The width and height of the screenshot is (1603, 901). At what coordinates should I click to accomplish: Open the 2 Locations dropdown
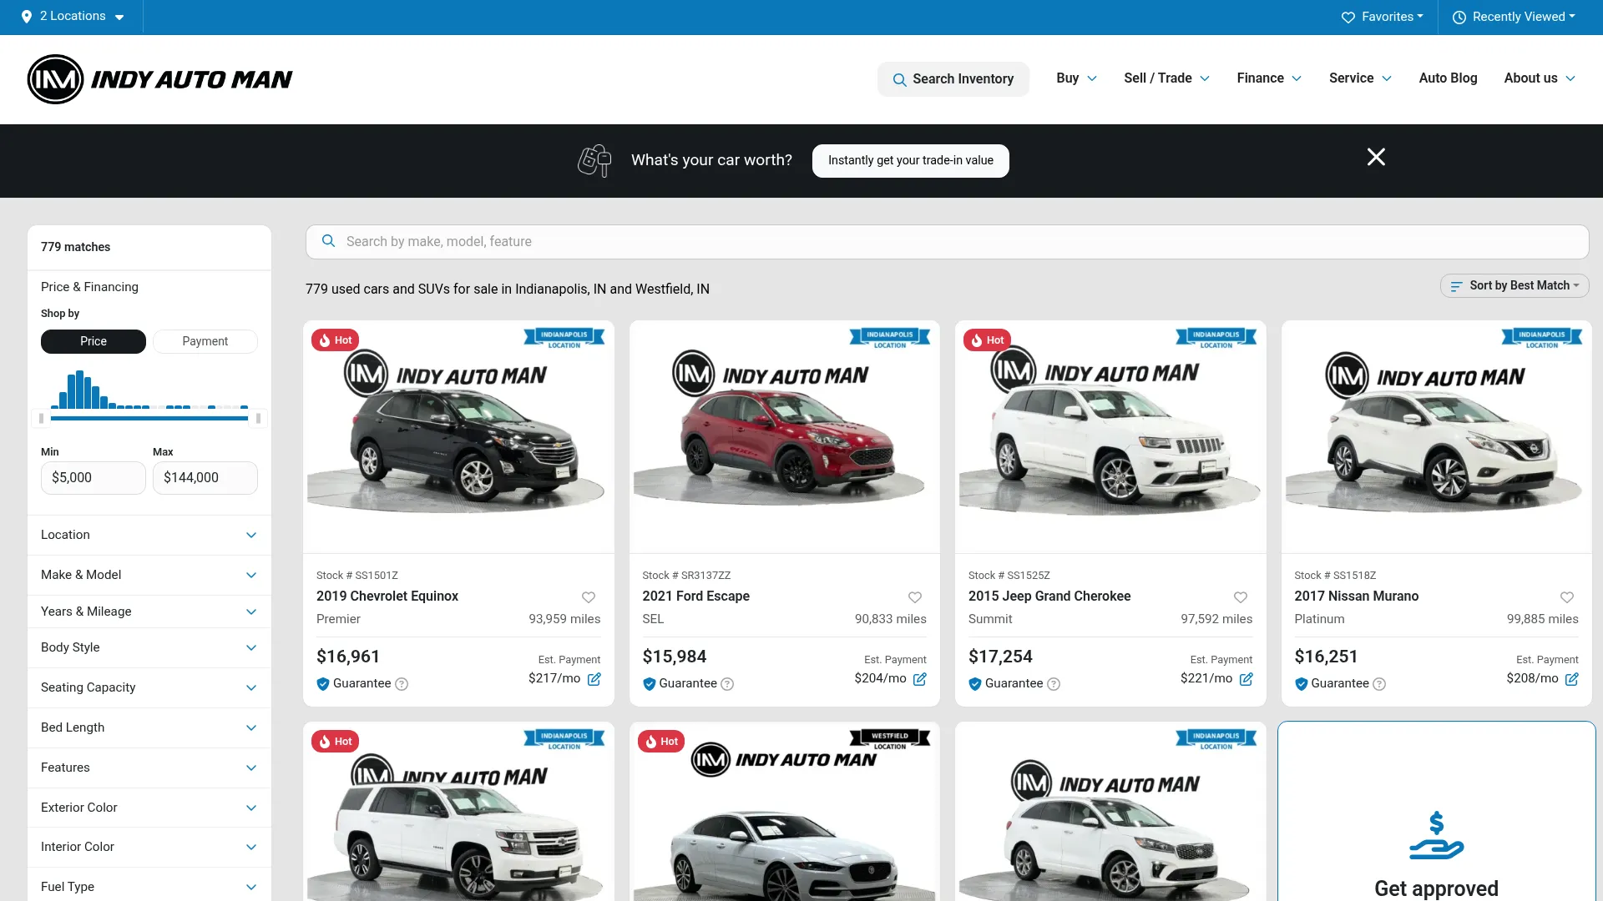73,17
